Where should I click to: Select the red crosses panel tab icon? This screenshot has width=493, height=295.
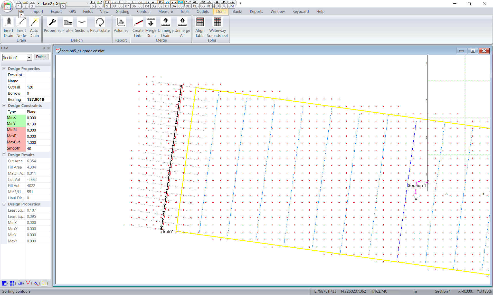(28, 283)
